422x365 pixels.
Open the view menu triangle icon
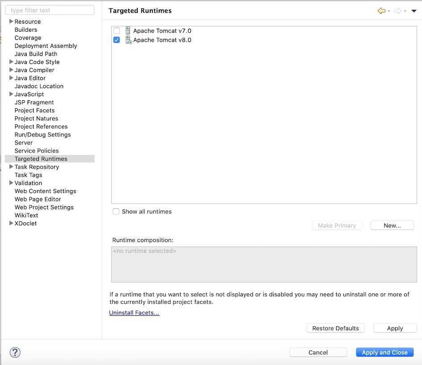coord(414,11)
